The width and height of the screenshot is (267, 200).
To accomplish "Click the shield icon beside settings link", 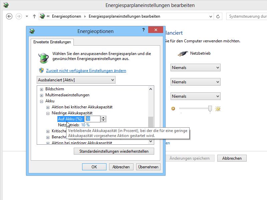I will click(41, 70).
